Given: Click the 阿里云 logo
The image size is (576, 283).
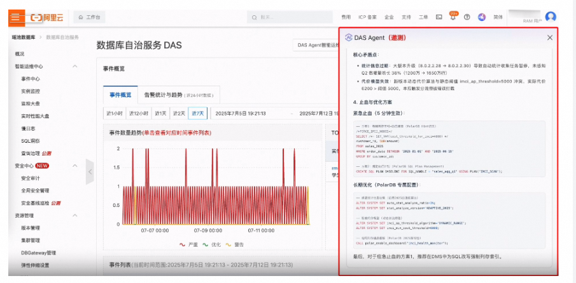Looking at the screenshot, I should [x=46, y=17].
